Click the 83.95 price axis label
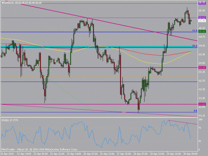The height and width of the screenshot is (156, 208). [x=202, y=55]
